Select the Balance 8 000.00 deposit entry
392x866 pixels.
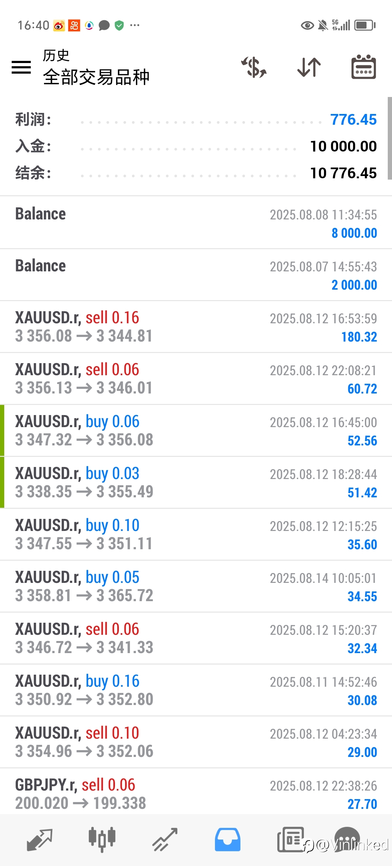196,223
